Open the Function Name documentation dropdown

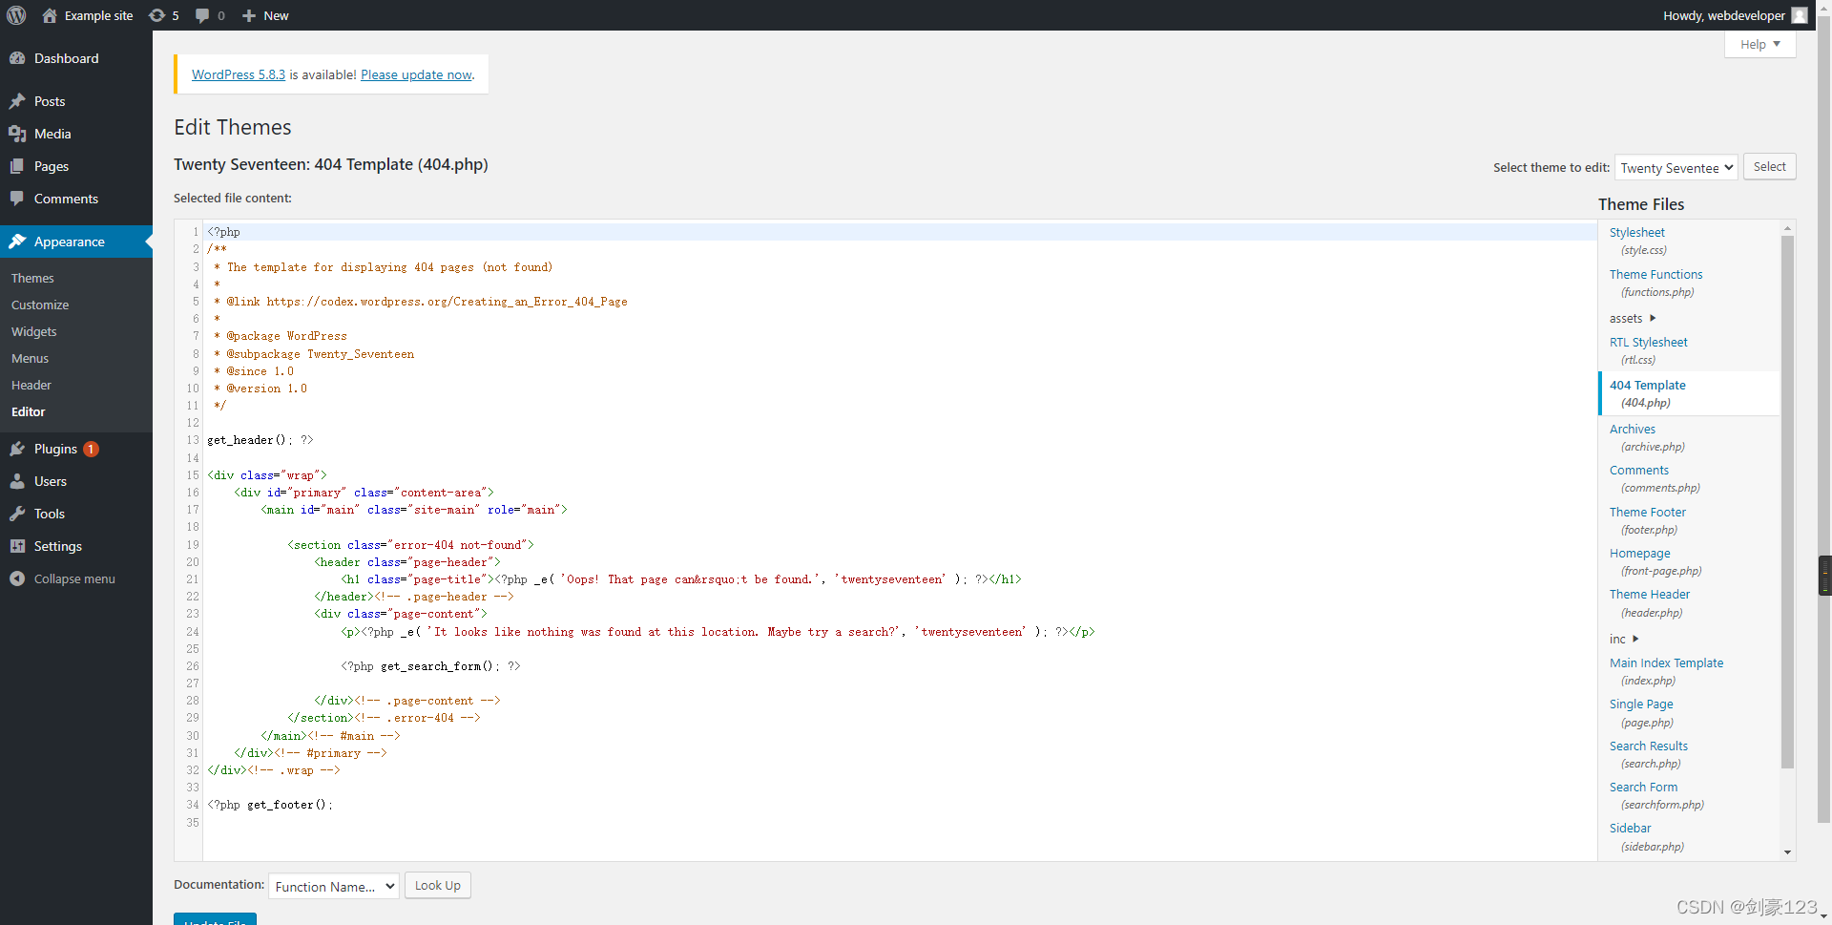(334, 887)
